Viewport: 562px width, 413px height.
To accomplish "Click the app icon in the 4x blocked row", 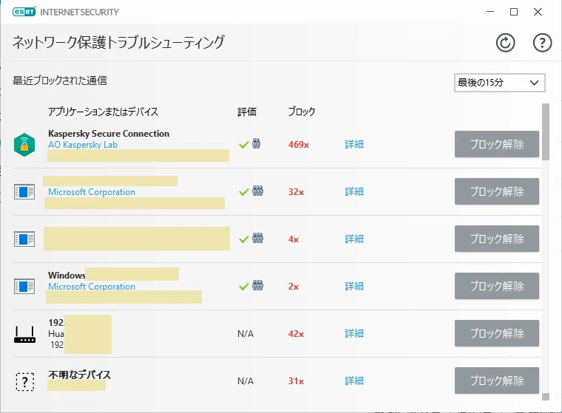I will [x=24, y=239].
